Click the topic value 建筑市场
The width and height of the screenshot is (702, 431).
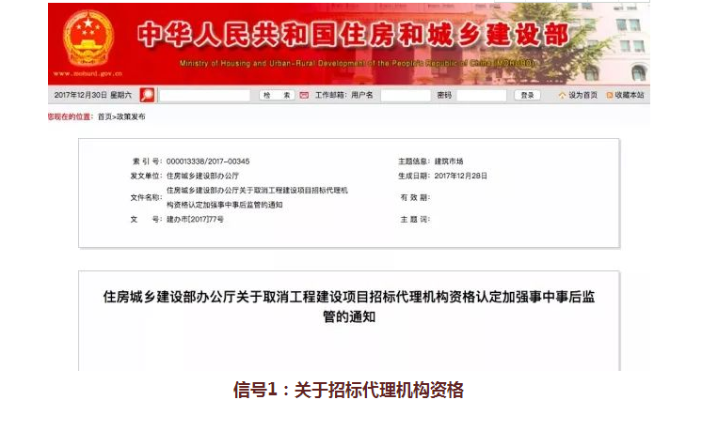tap(449, 162)
